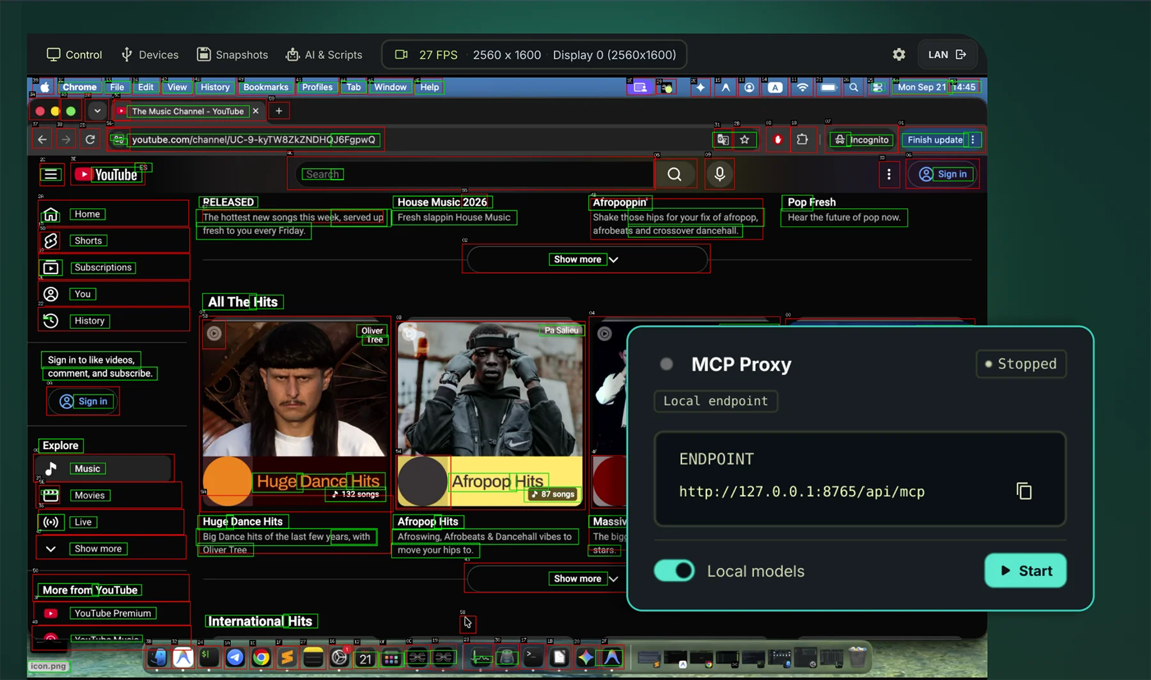The width and height of the screenshot is (1151, 680).
Task: Click the YouTube logo
Action: (107, 174)
